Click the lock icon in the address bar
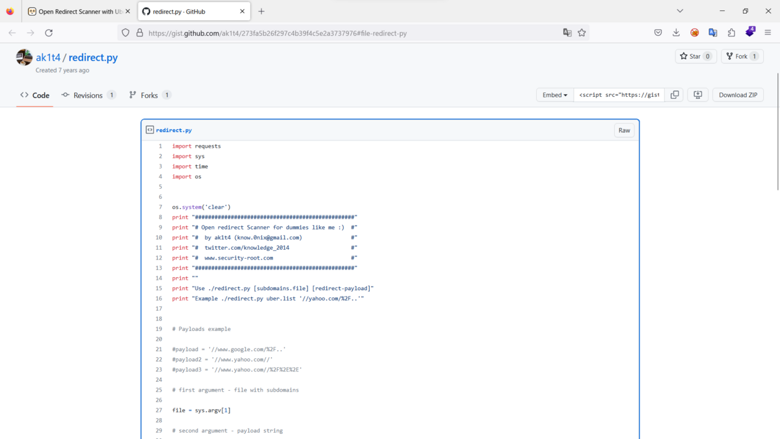The width and height of the screenshot is (780, 439). 139,33
